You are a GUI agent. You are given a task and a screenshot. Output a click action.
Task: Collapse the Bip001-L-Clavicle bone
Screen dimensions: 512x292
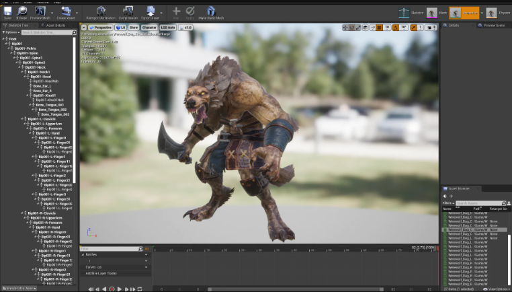pyautogui.click(x=23, y=119)
